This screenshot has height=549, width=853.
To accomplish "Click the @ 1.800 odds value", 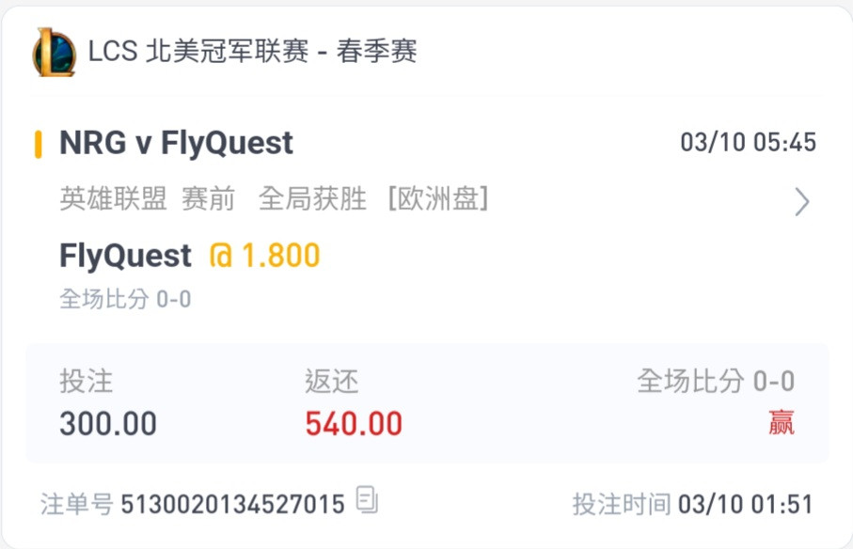I will tap(265, 256).
